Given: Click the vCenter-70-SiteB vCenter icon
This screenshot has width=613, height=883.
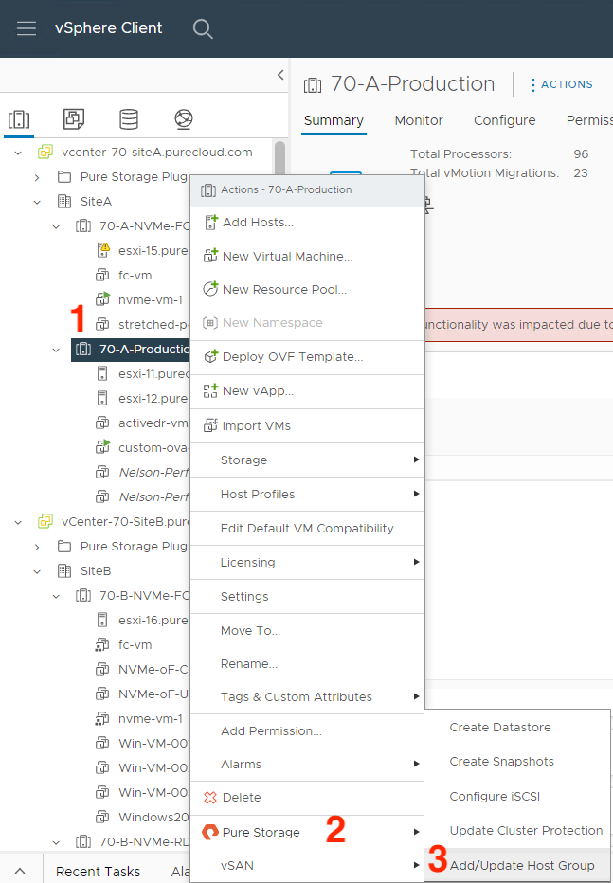Looking at the screenshot, I should tap(45, 521).
